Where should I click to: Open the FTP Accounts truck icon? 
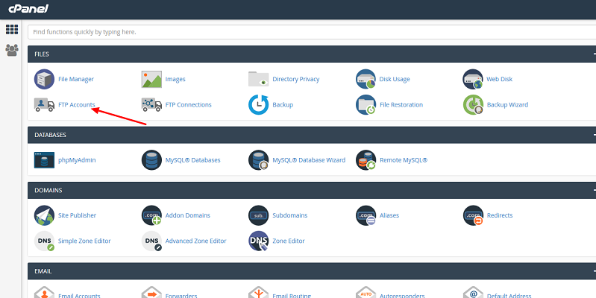coord(45,105)
